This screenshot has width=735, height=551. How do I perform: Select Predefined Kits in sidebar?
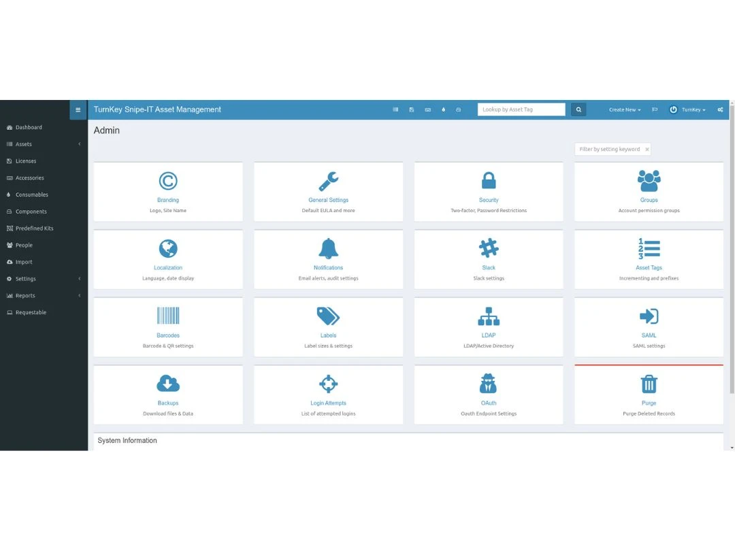34,229
